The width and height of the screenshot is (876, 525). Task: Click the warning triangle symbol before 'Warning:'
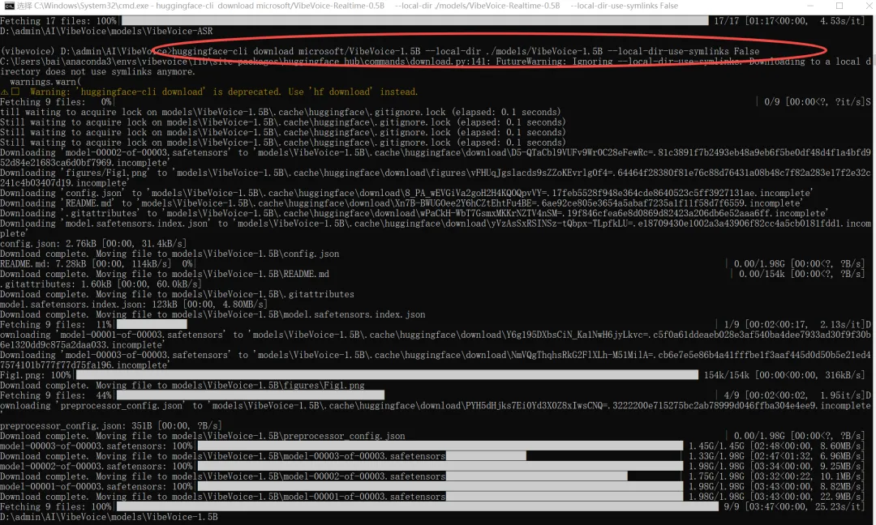click(5, 92)
